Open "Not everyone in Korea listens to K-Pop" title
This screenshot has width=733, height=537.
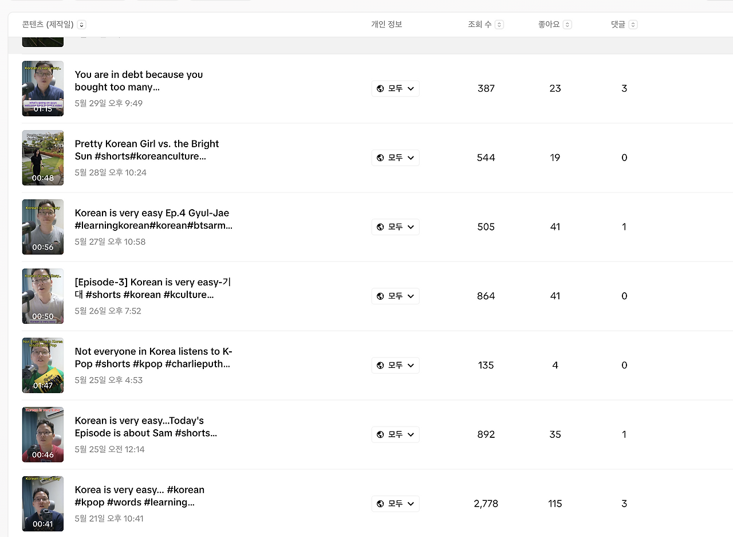153,358
